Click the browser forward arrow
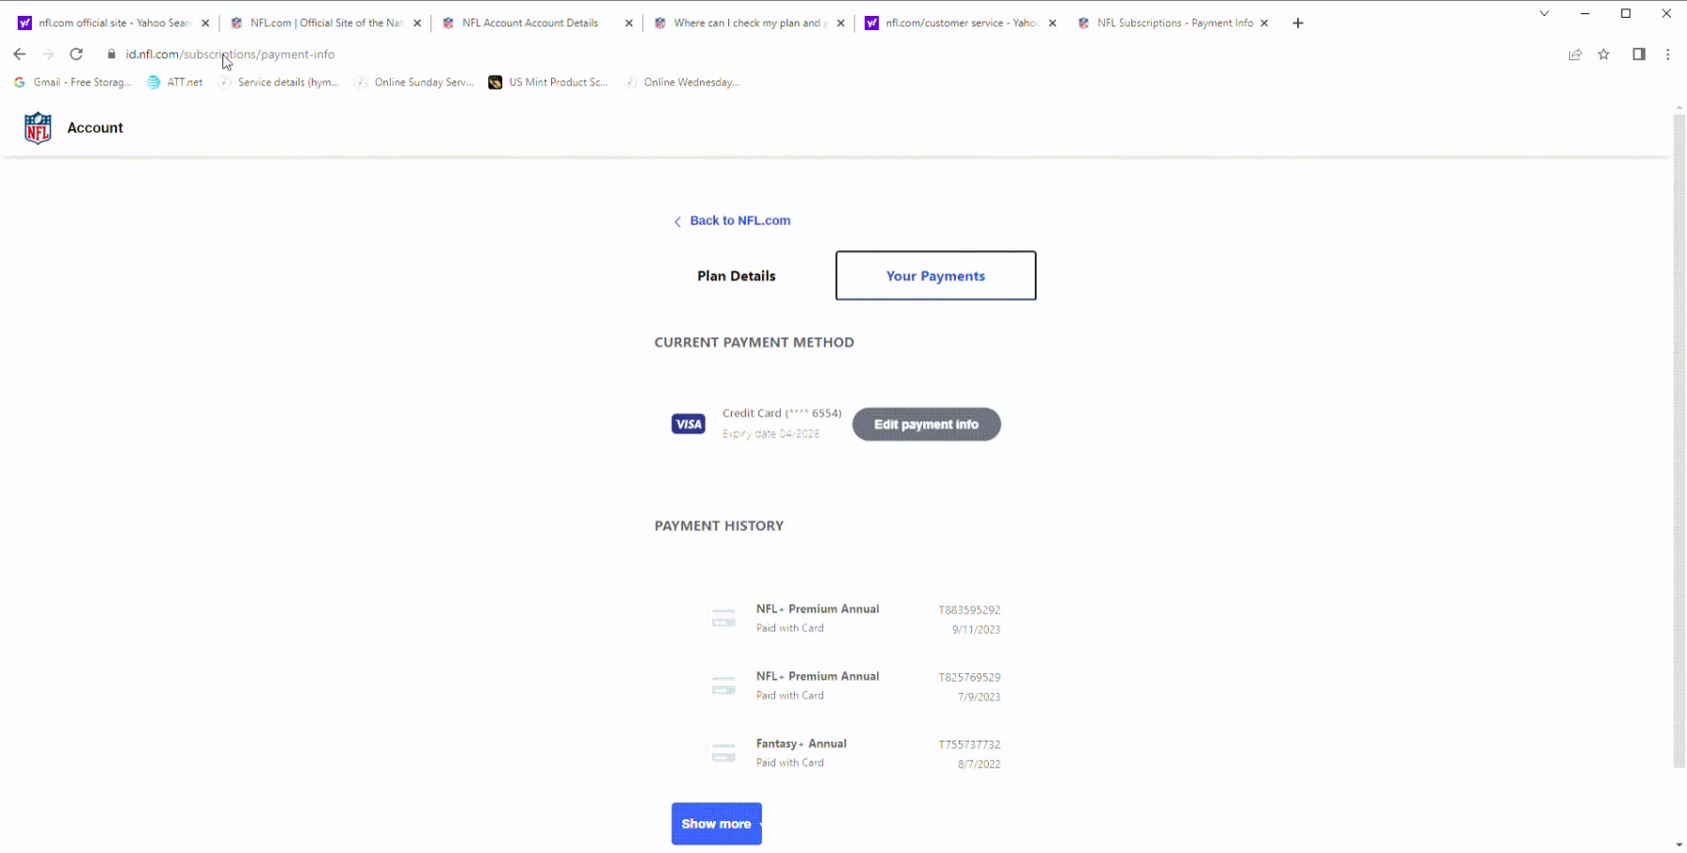This screenshot has width=1687, height=853. pos(48,54)
